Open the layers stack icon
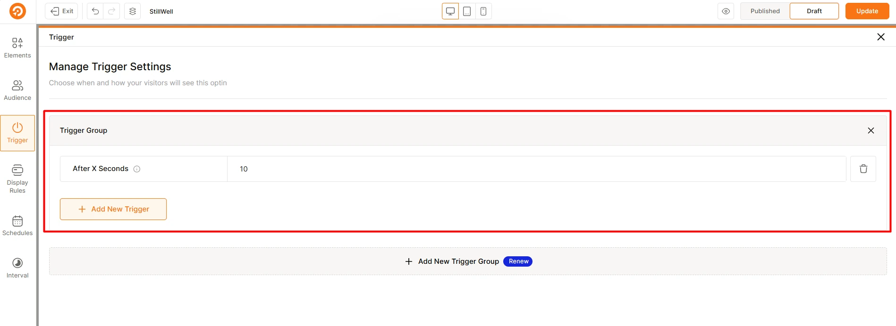 [x=133, y=11]
